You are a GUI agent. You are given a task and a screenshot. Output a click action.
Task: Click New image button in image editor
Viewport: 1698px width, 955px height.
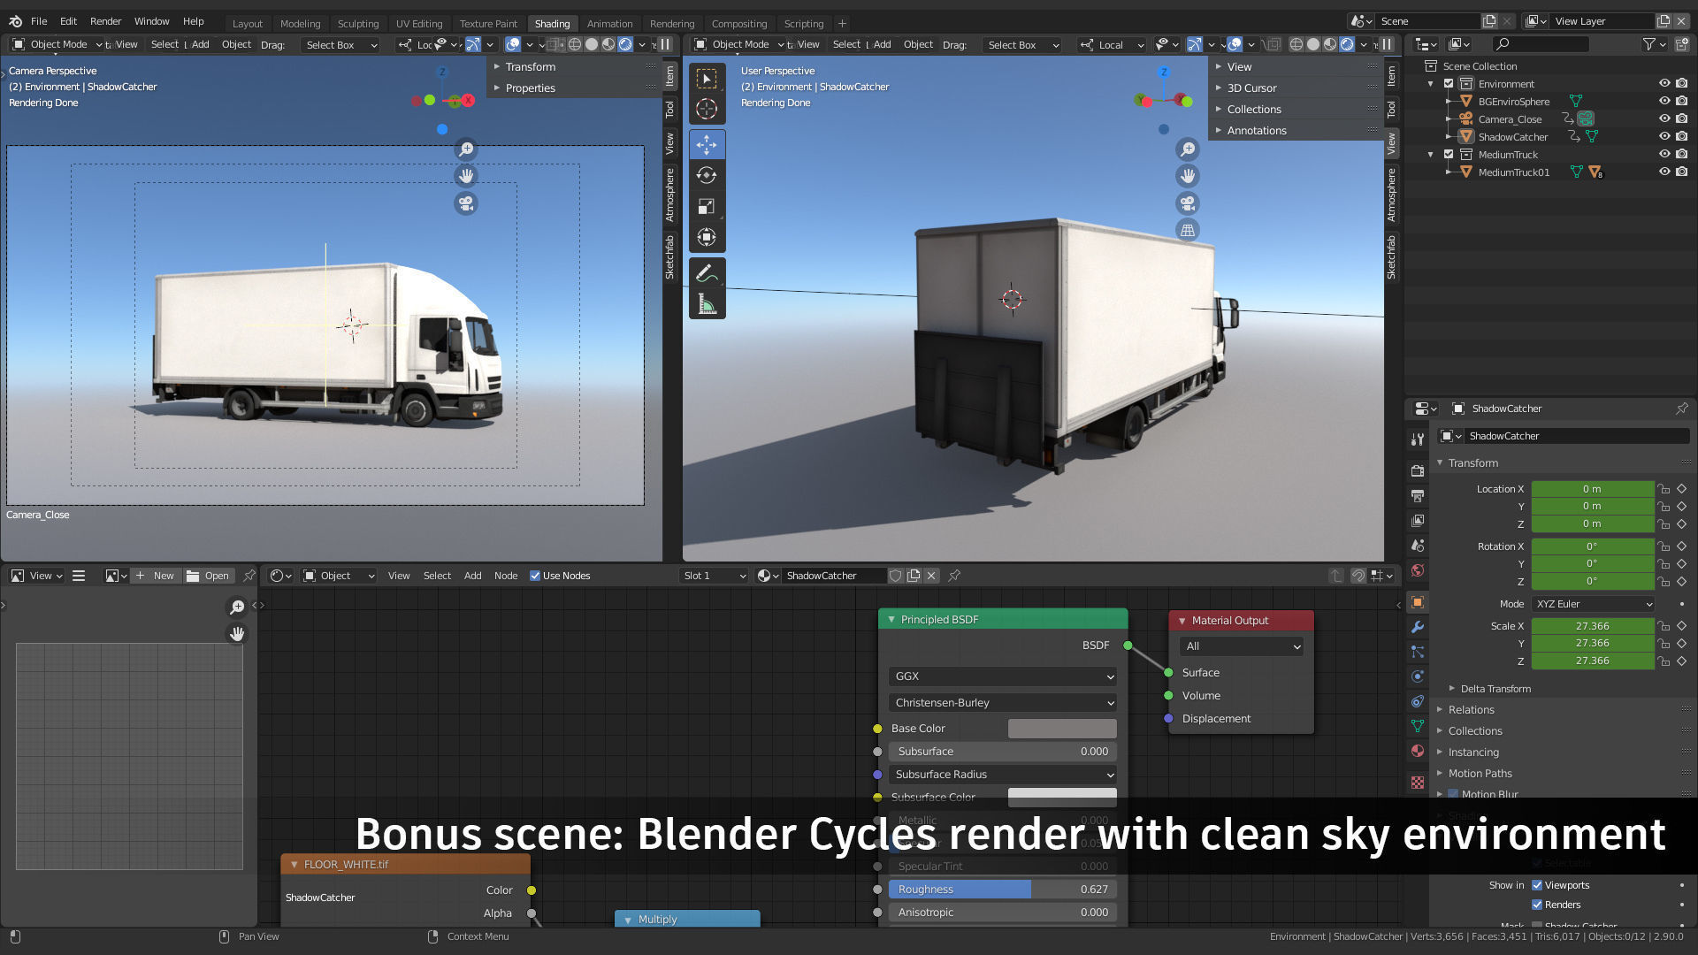[x=155, y=576]
